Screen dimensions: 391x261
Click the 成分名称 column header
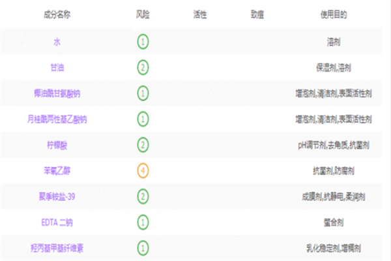point(57,14)
